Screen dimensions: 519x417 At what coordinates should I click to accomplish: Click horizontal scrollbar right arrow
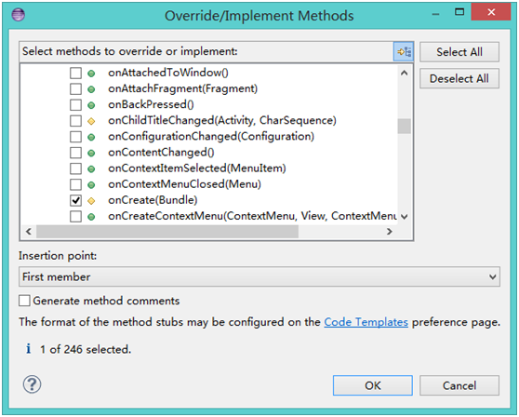pos(390,231)
